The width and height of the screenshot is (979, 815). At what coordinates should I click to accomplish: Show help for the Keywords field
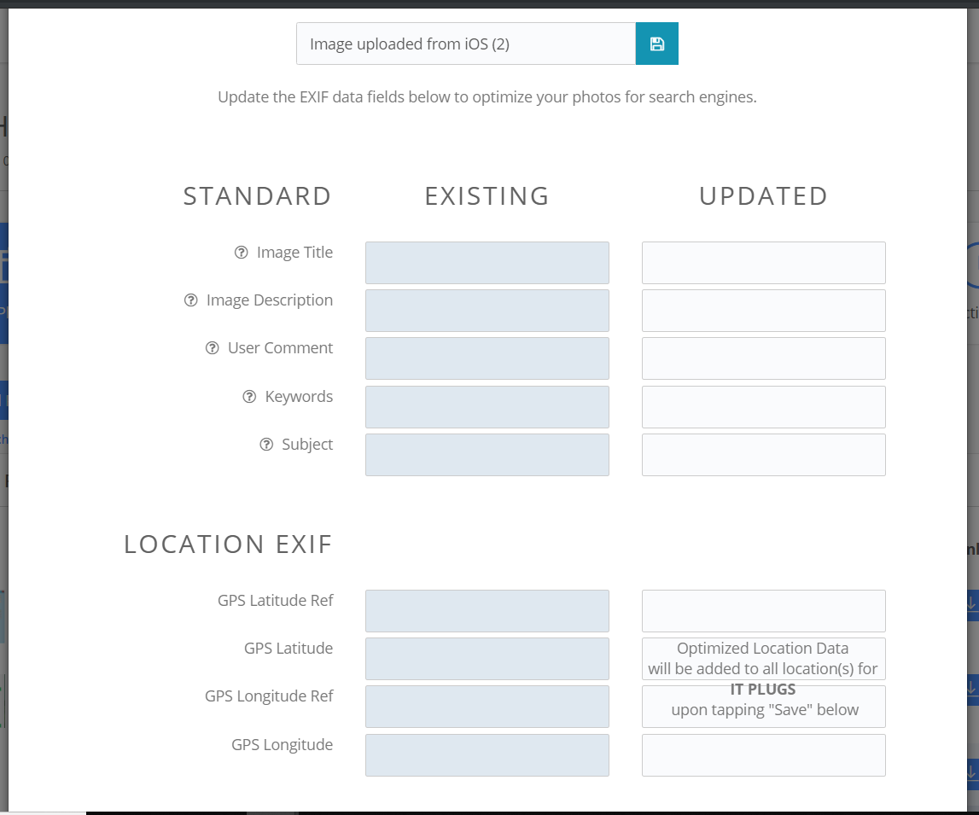click(x=249, y=397)
